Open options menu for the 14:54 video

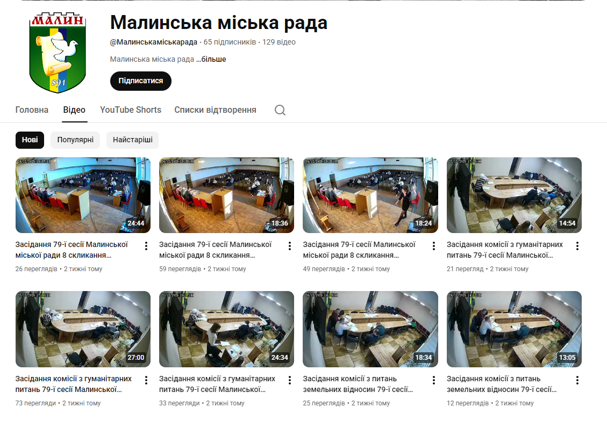577,246
